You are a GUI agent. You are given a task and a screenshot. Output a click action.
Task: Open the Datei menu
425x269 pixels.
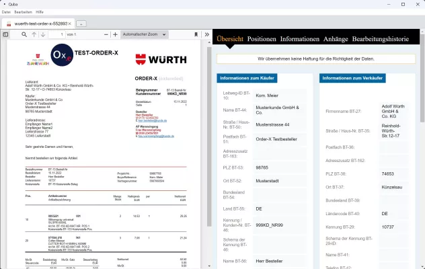click(x=6, y=12)
